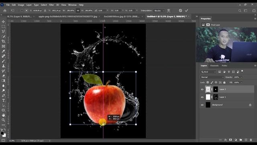Delete layer with the trash icon
Viewport: 257px width, 145px height.
251,140
